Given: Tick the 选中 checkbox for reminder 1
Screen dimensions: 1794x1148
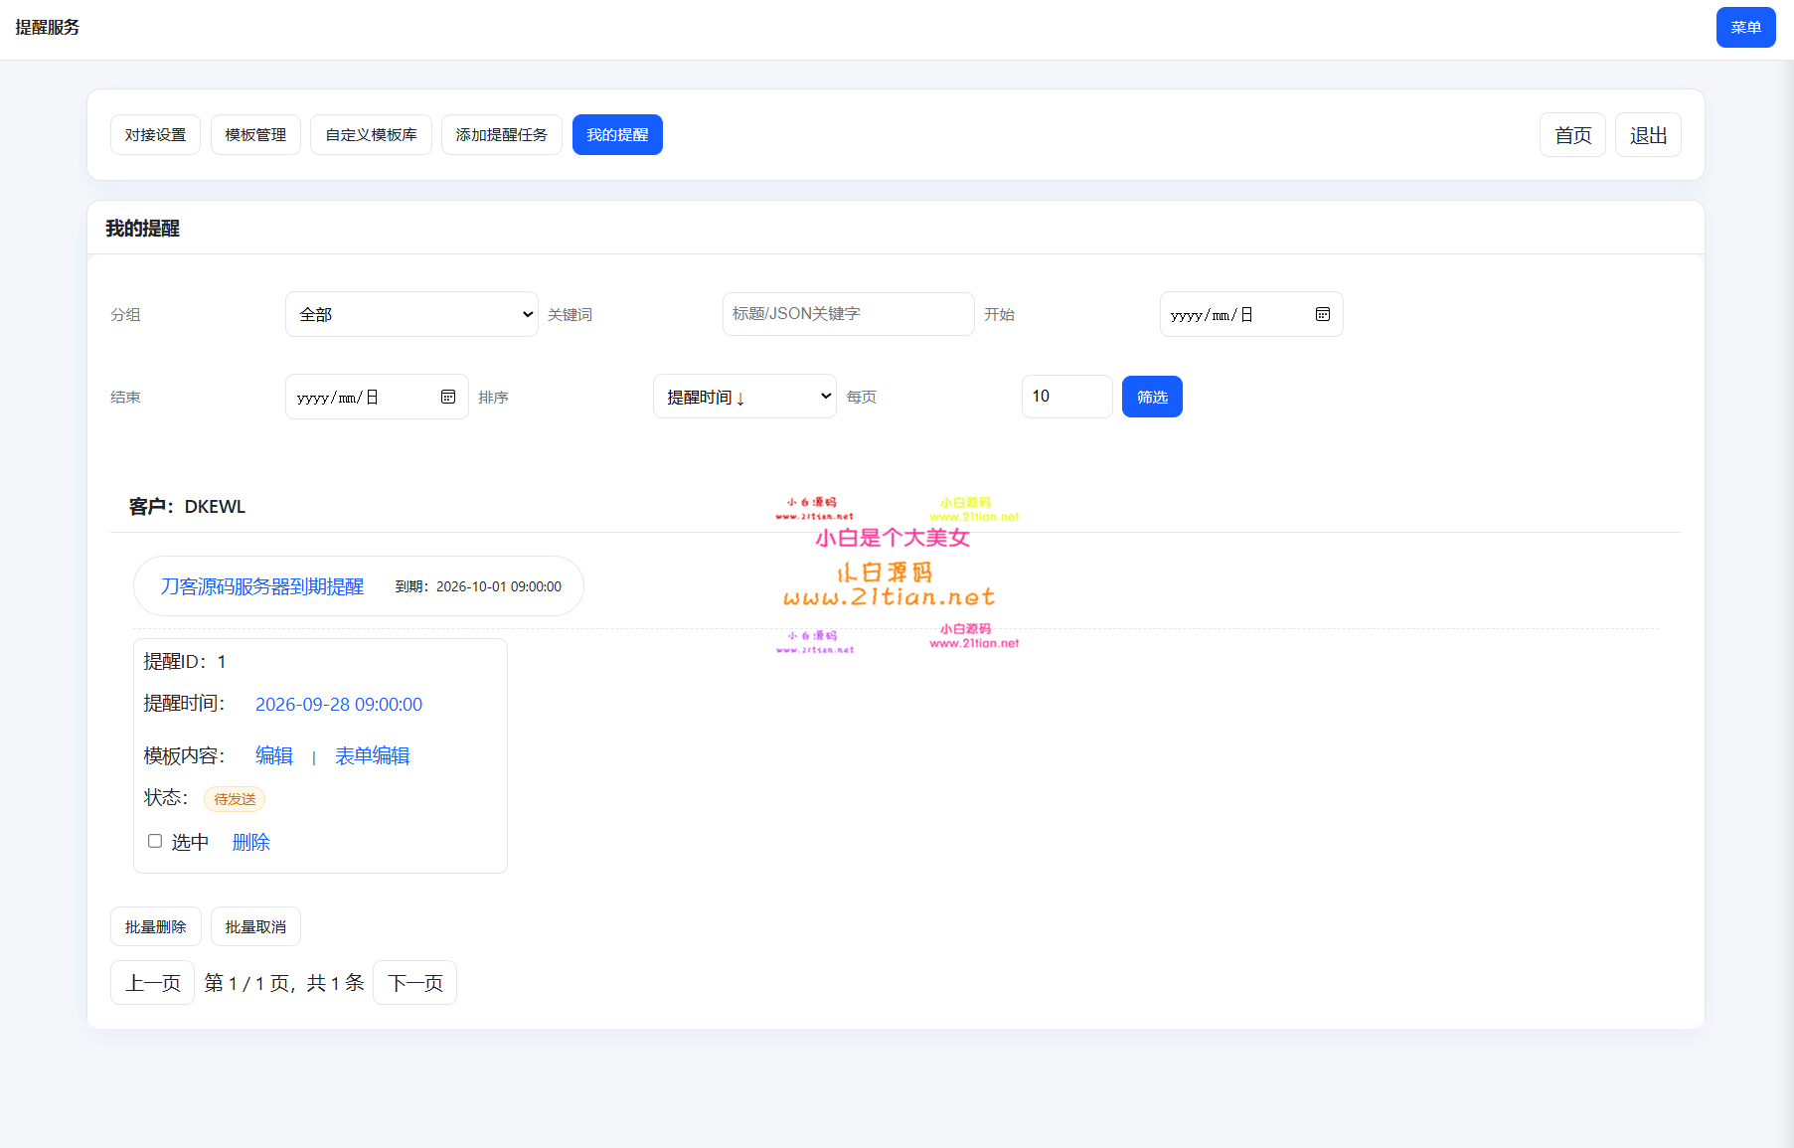Looking at the screenshot, I should pyautogui.click(x=155, y=841).
